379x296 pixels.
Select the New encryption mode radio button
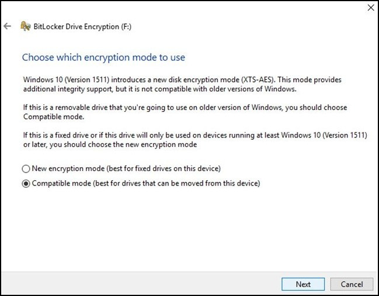tap(26, 168)
